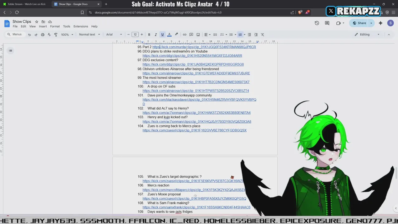398x224 pixels.
Task: Open the Google Docs home logo
Action: coord(7,24)
